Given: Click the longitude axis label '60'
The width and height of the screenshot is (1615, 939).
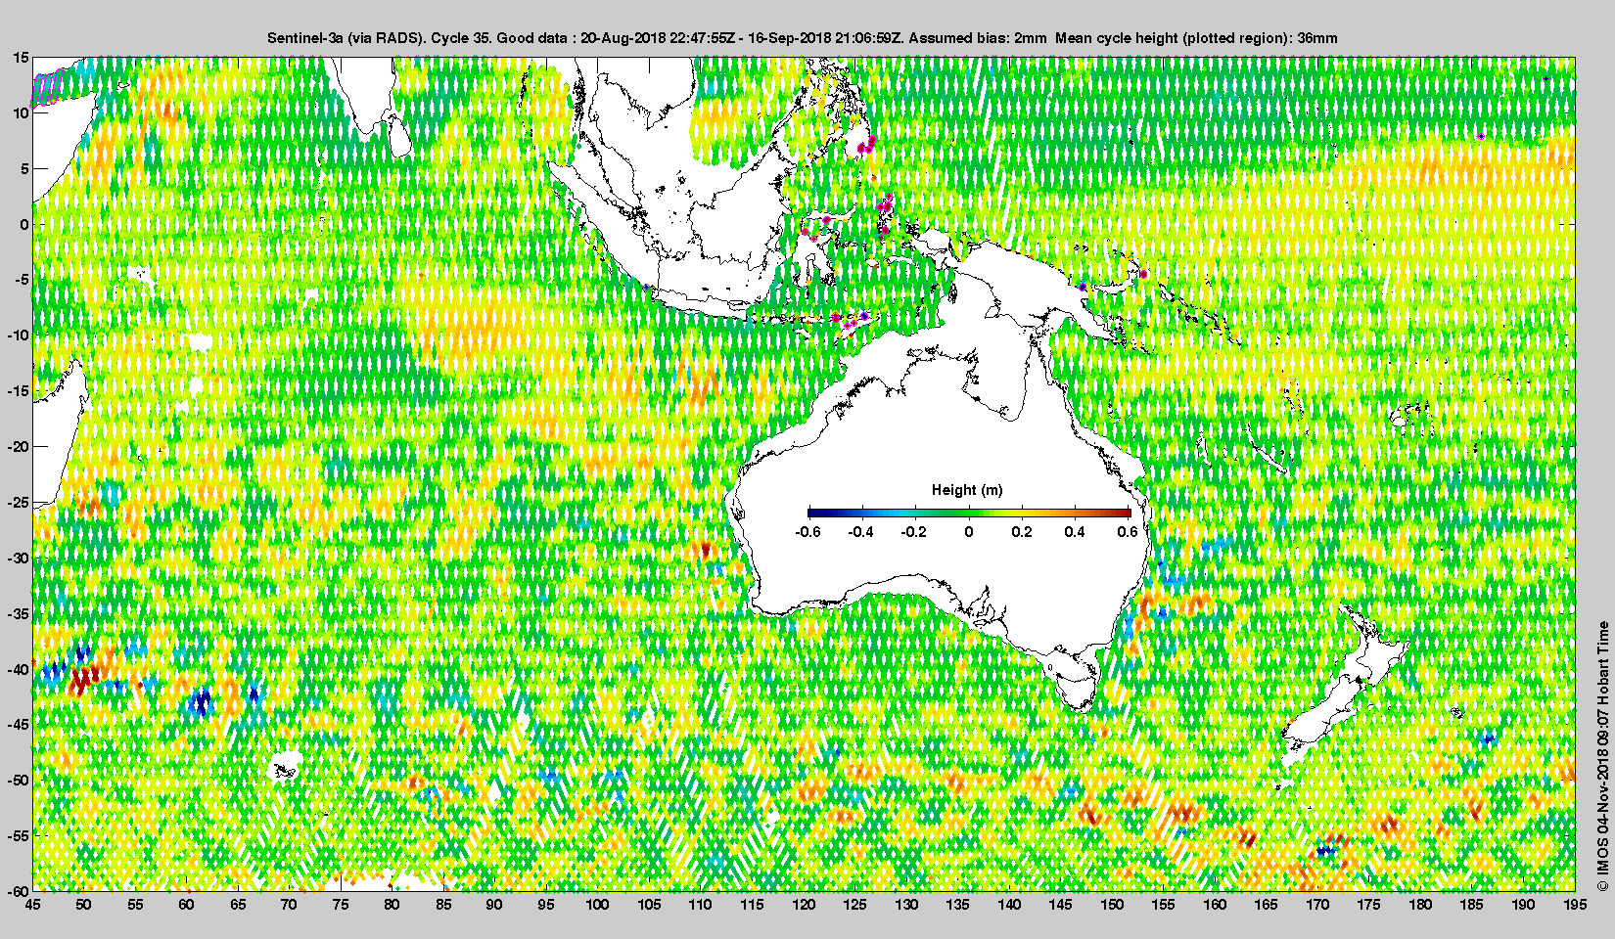Looking at the screenshot, I should tap(186, 905).
